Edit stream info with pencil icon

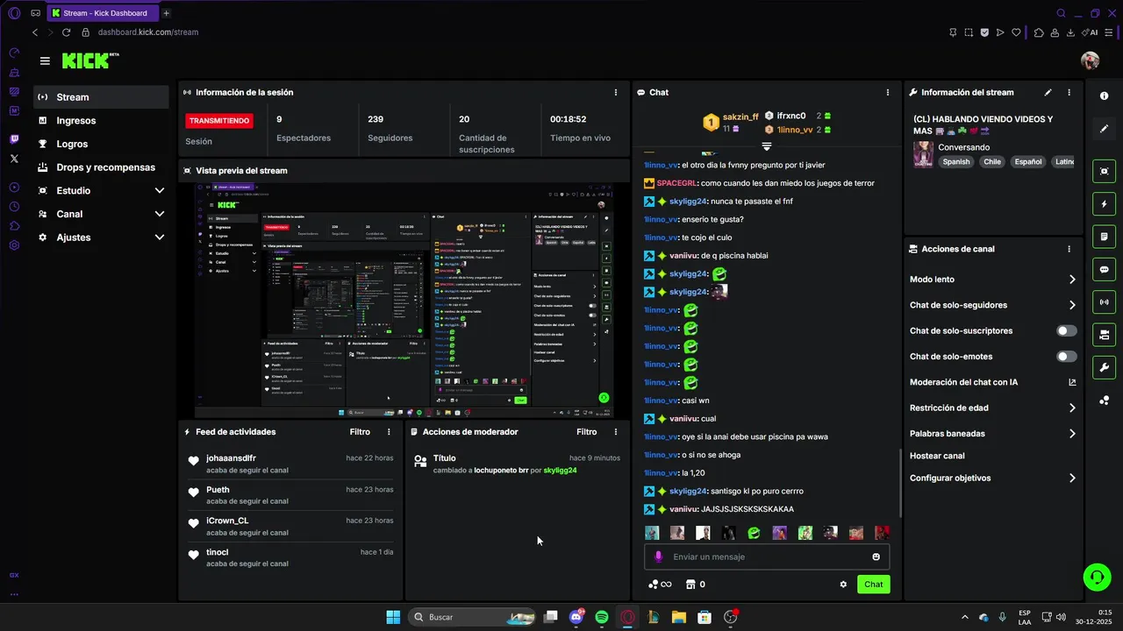point(1048,92)
